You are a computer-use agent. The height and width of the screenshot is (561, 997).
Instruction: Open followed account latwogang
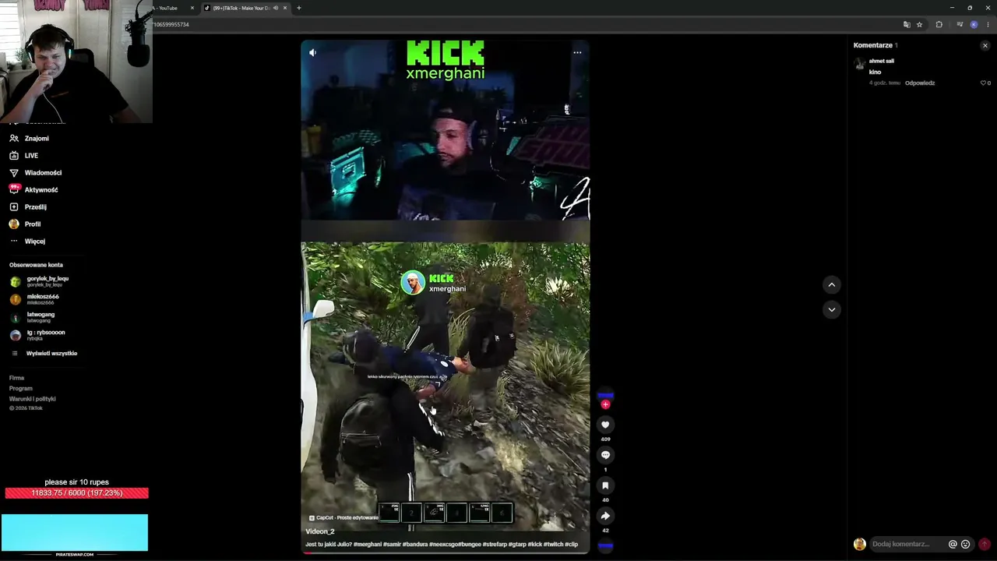[41, 316]
